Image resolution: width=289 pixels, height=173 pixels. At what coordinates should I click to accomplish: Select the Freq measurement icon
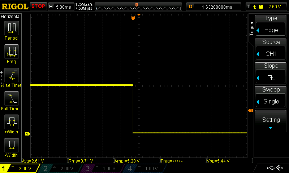[x=11, y=52]
